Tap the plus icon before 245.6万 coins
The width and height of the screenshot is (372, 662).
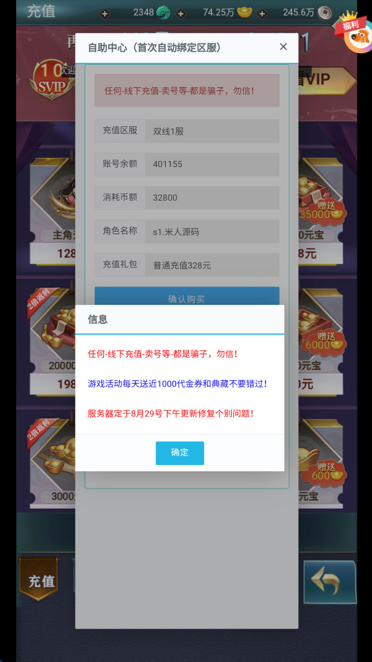point(262,14)
